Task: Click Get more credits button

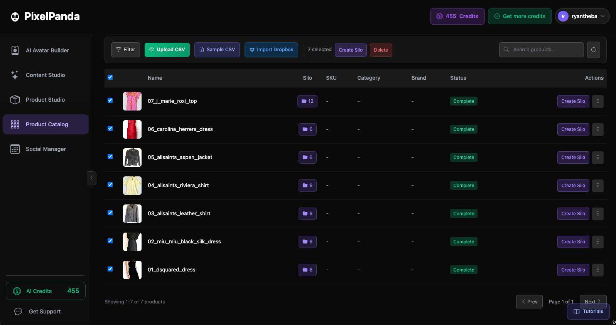Action: tap(520, 16)
